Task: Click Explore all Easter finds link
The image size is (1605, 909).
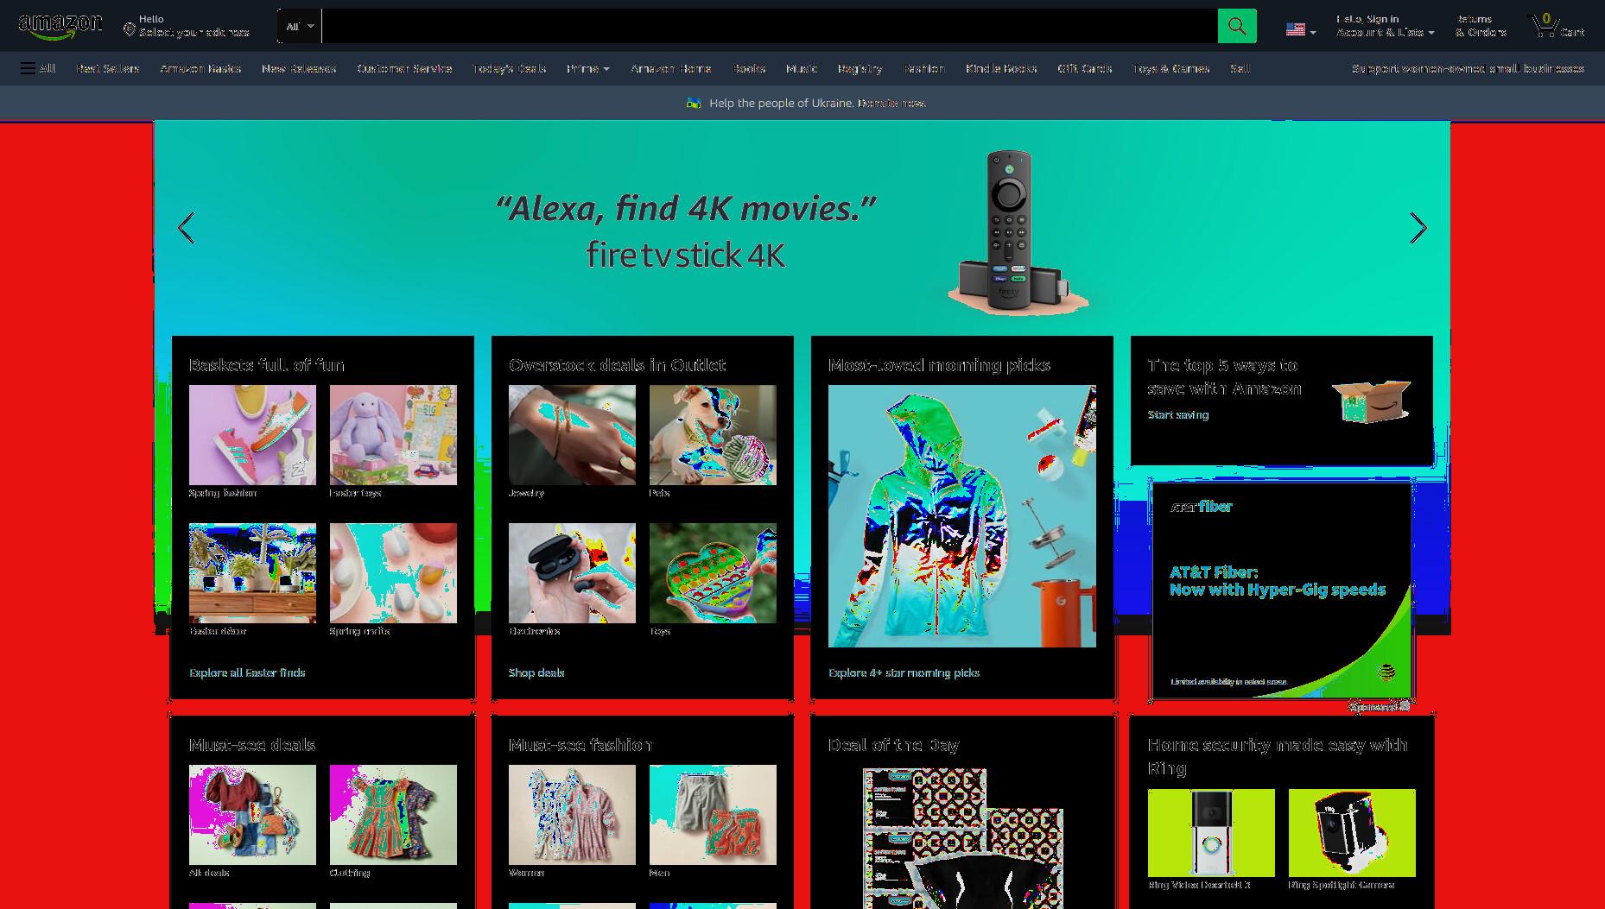Action: [247, 672]
